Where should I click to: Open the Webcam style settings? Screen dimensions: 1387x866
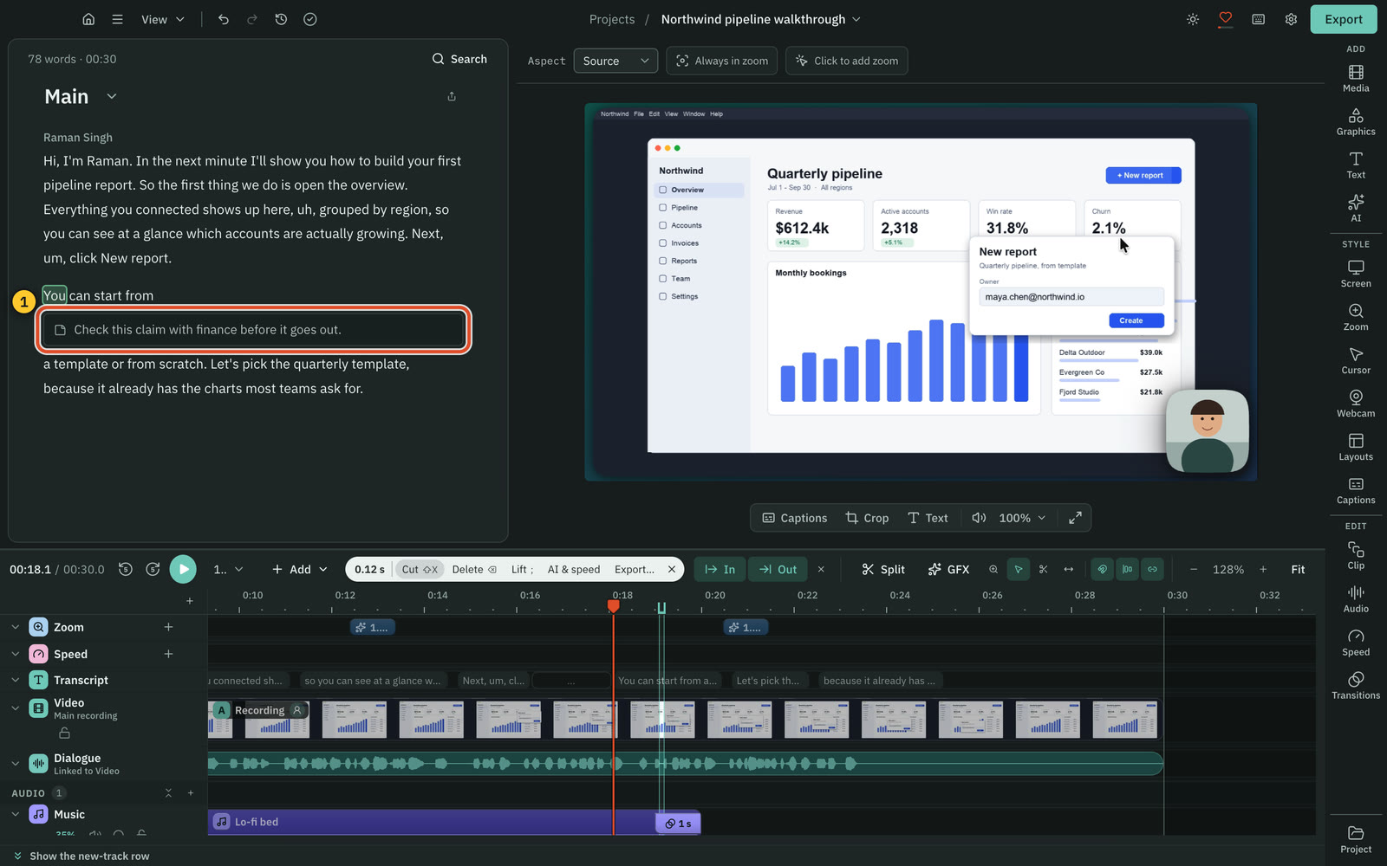click(1356, 404)
